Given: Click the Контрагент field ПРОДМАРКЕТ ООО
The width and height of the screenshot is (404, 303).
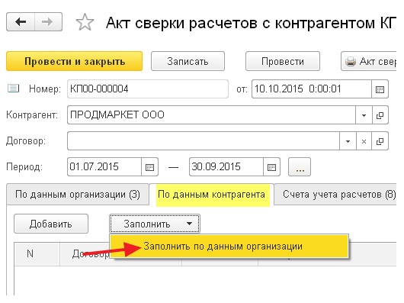Looking at the screenshot, I should pyautogui.click(x=211, y=115).
